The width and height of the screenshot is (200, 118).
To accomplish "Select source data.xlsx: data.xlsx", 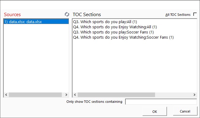I will (x=36, y=22).
